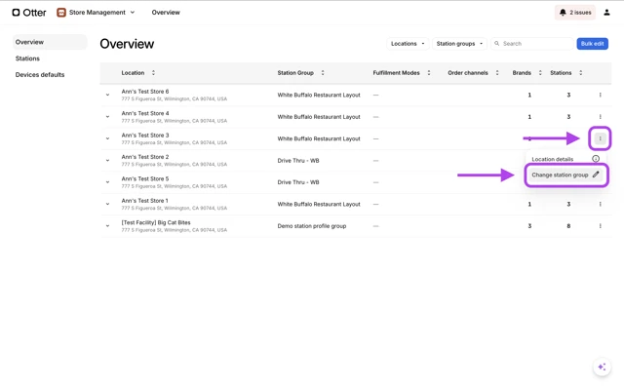Sort by Location column
The width and height of the screenshot is (624, 390).
[x=153, y=73]
